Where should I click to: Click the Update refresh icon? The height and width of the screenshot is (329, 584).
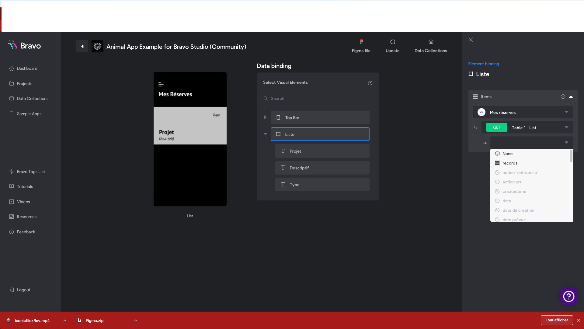393,42
